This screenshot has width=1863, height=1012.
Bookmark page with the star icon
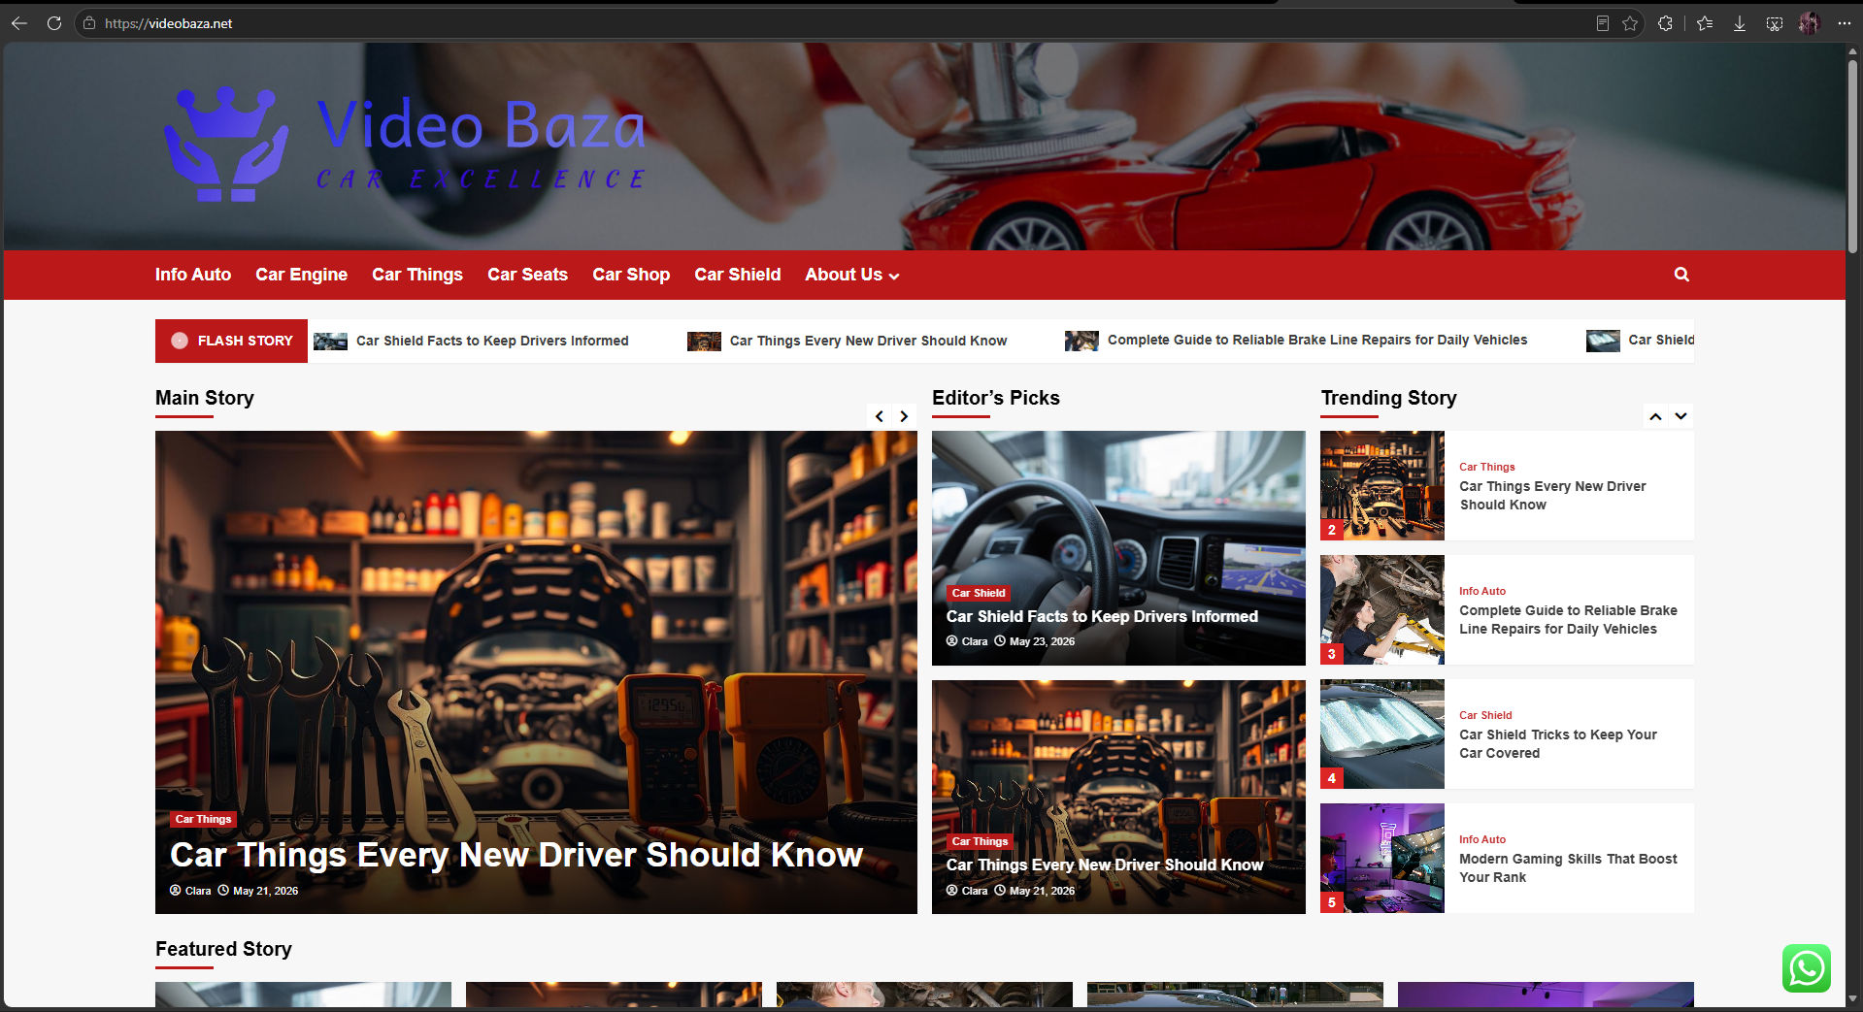tap(1630, 23)
